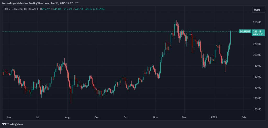Click the change value +23.67 (+10.78%)
This screenshot has height=128, width=268.
[x=94, y=9]
